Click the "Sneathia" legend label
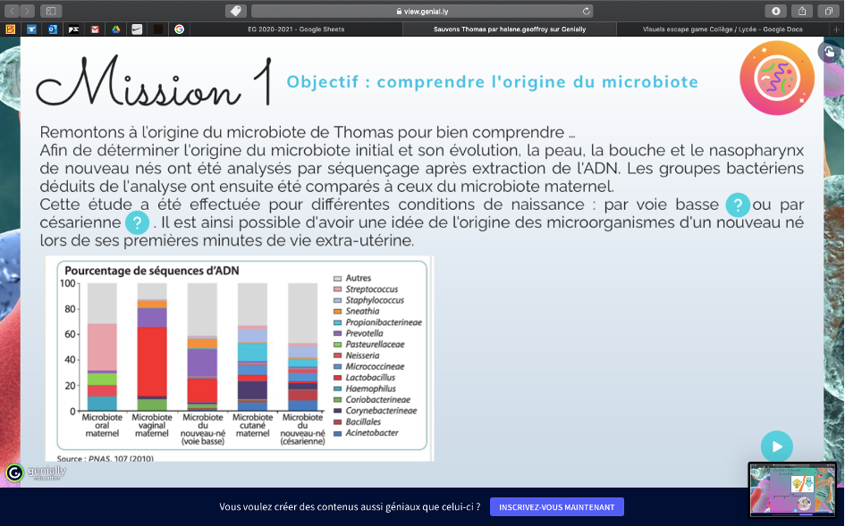845x526 pixels. click(x=362, y=311)
